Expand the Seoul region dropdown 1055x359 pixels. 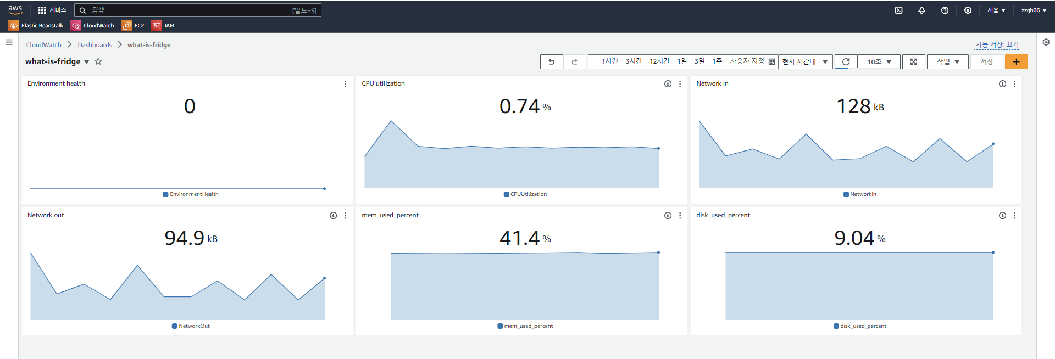click(996, 10)
